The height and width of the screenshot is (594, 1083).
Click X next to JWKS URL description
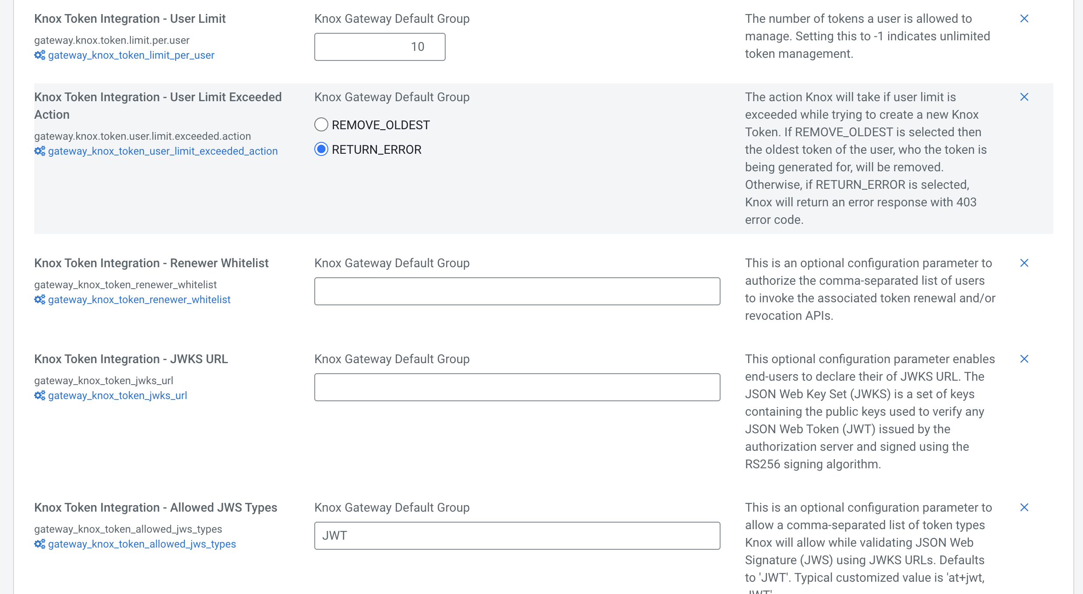point(1024,359)
